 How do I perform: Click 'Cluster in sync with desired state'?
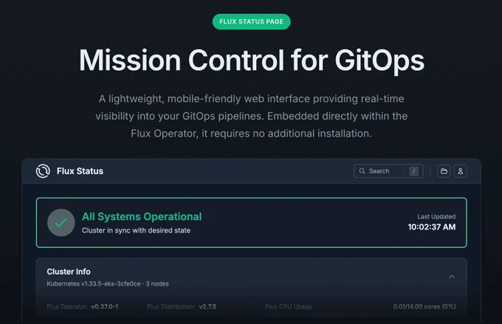136,230
